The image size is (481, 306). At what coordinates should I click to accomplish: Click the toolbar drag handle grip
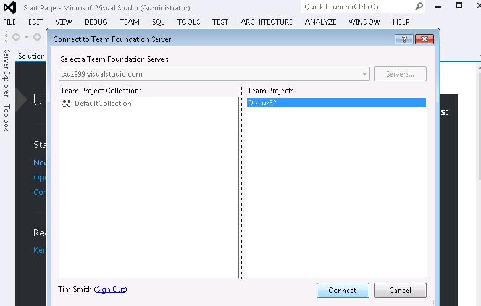5,38
